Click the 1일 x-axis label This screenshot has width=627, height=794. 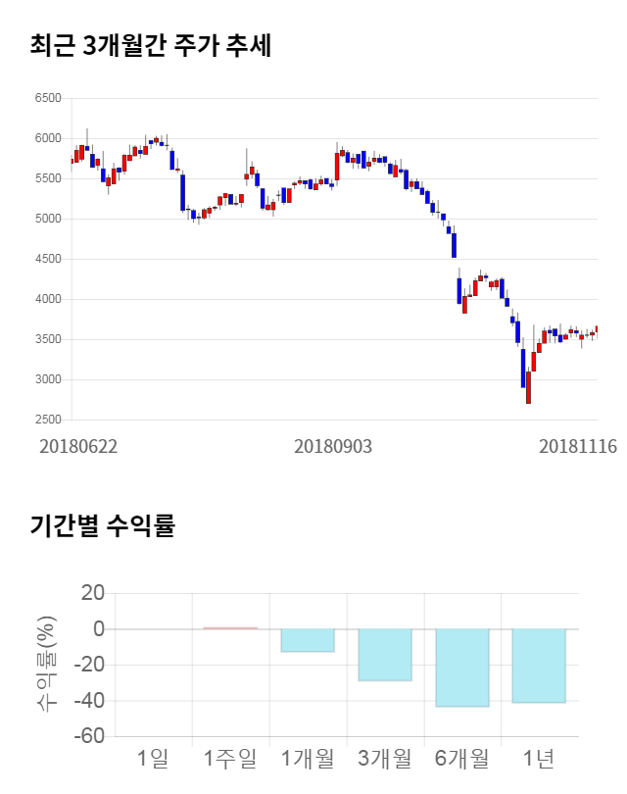[153, 758]
